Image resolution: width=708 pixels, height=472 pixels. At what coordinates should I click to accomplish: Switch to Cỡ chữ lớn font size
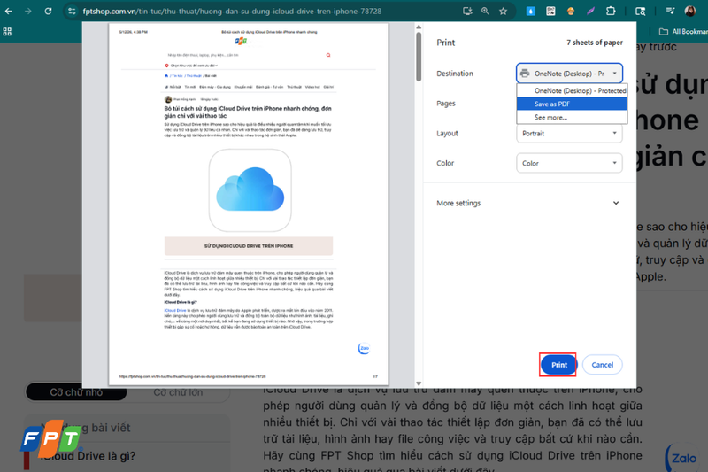(178, 392)
